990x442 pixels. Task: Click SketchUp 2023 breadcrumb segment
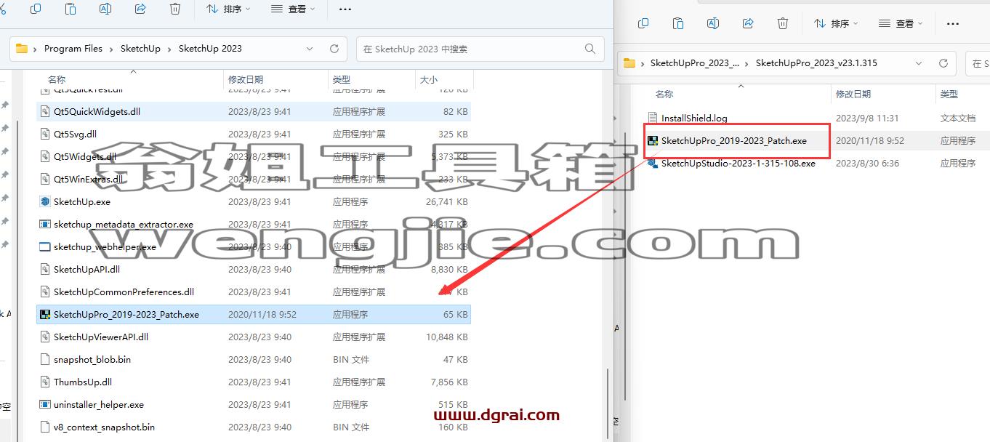[210, 49]
